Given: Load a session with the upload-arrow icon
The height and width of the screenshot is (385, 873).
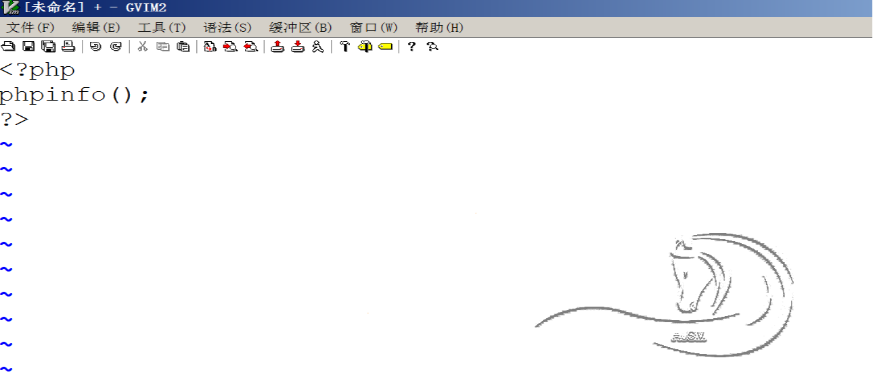Looking at the screenshot, I should pos(277,47).
